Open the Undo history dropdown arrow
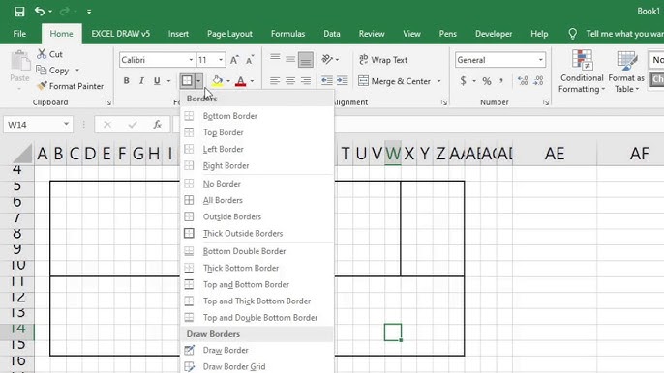Viewport: 664px width, 373px height. pyautogui.click(x=50, y=12)
